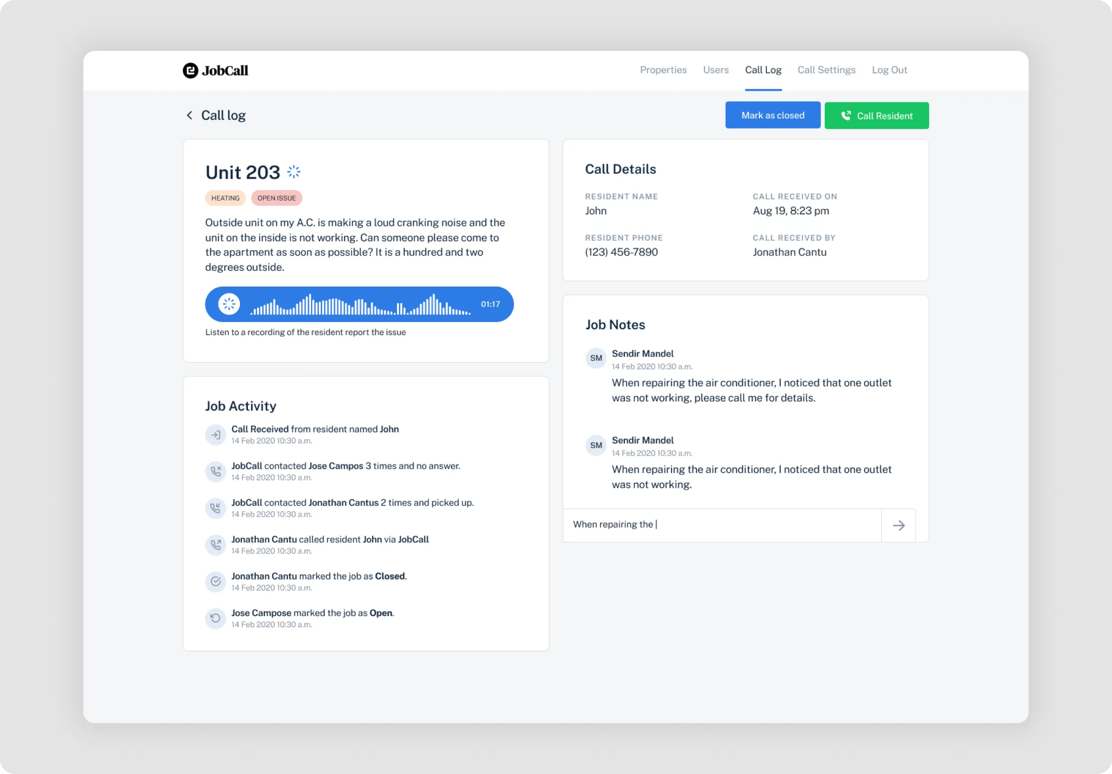The image size is (1112, 774).
Task: Go back using the Call log chevron
Action: point(190,115)
